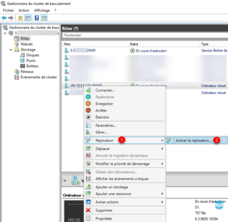Expand Ajouter une ressource submenu arrow

pyautogui.click(x=162, y=194)
